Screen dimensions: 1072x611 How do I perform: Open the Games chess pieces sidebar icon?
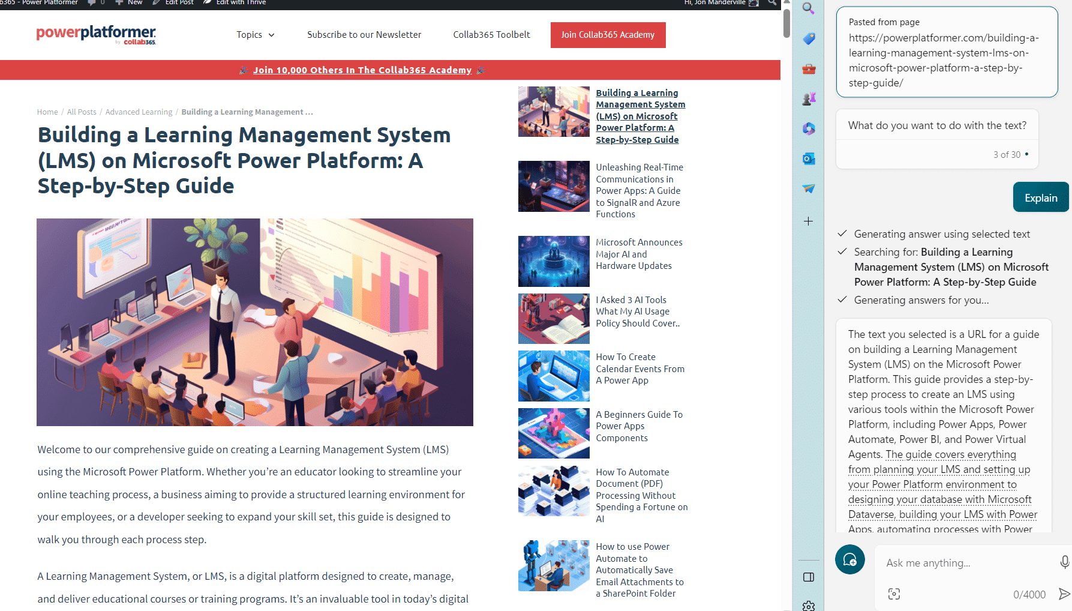coord(809,99)
